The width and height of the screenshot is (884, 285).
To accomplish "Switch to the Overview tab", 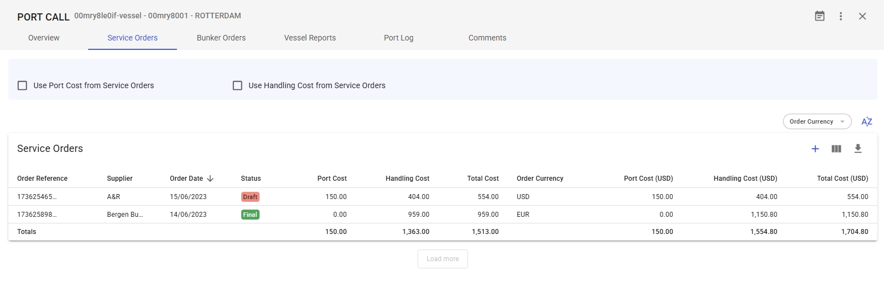I will pyautogui.click(x=44, y=38).
